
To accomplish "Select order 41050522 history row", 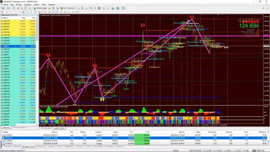I will pyautogui.click(x=134, y=135).
